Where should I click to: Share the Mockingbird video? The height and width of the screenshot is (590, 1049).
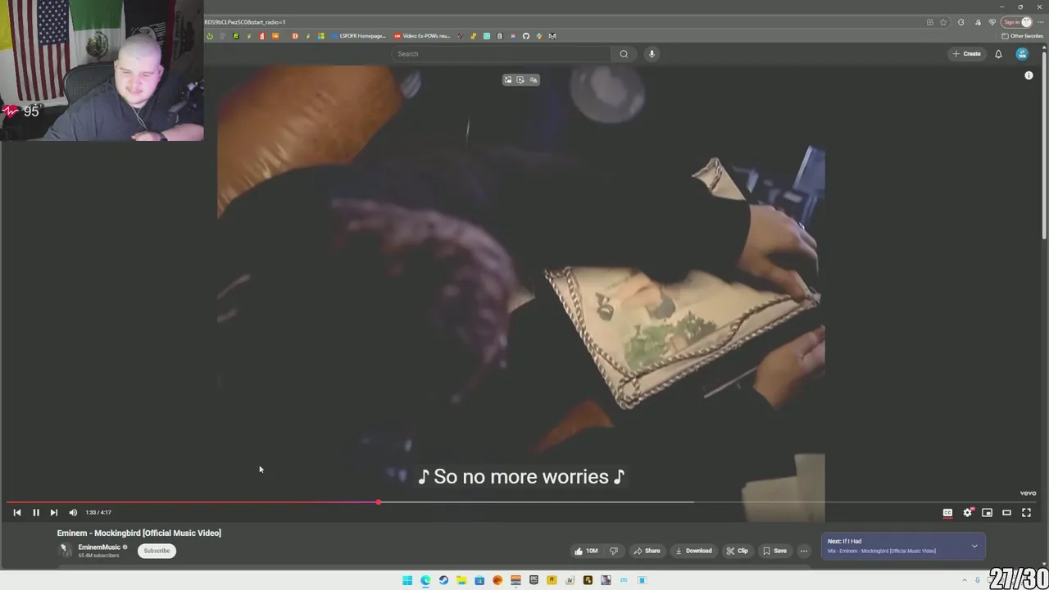(647, 551)
